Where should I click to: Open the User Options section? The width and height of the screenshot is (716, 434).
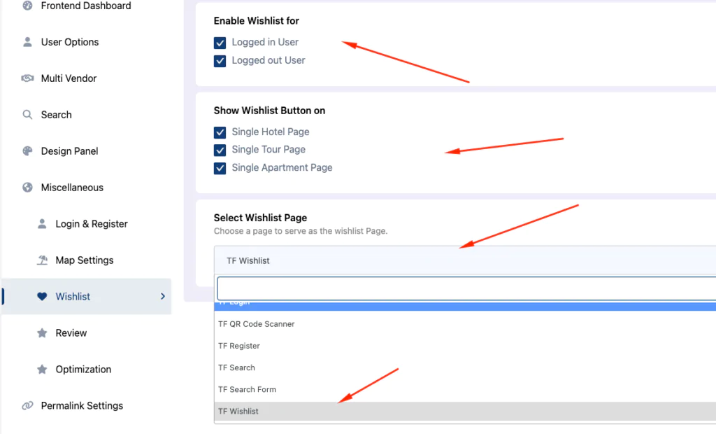pyautogui.click(x=70, y=42)
